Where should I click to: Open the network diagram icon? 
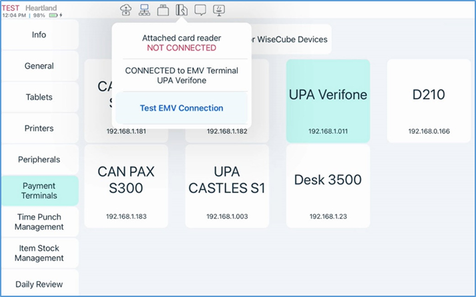[144, 10]
